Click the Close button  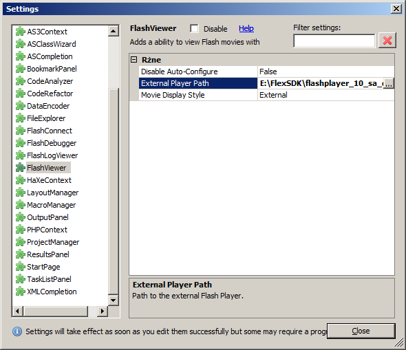click(361, 331)
